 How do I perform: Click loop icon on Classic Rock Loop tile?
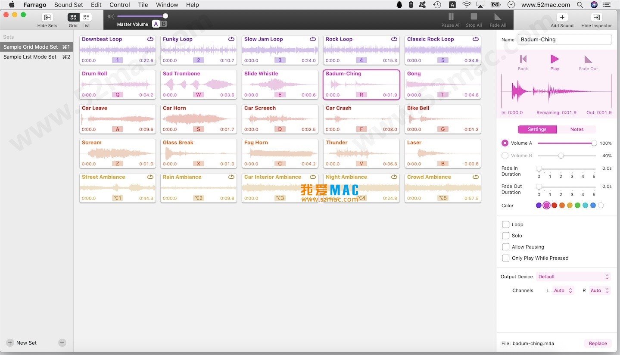[476, 39]
